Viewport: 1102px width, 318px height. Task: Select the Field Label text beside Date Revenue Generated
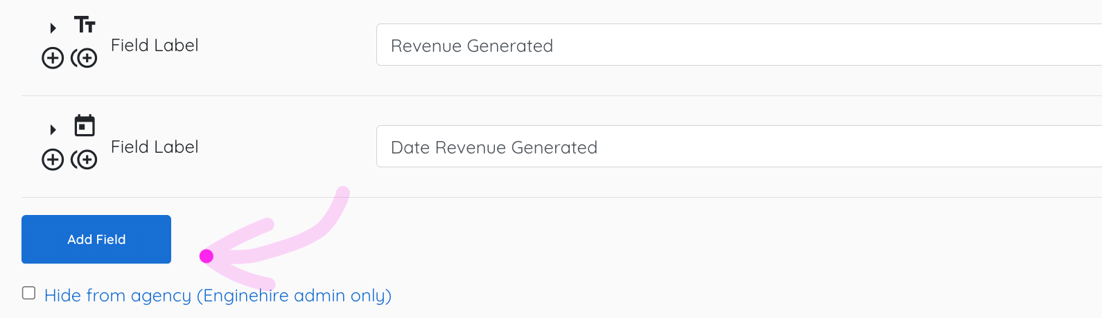[x=155, y=147]
